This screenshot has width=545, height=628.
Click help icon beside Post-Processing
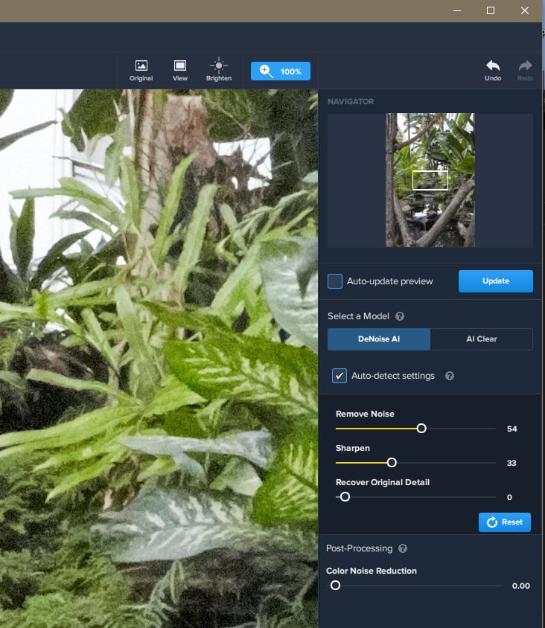click(403, 548)
